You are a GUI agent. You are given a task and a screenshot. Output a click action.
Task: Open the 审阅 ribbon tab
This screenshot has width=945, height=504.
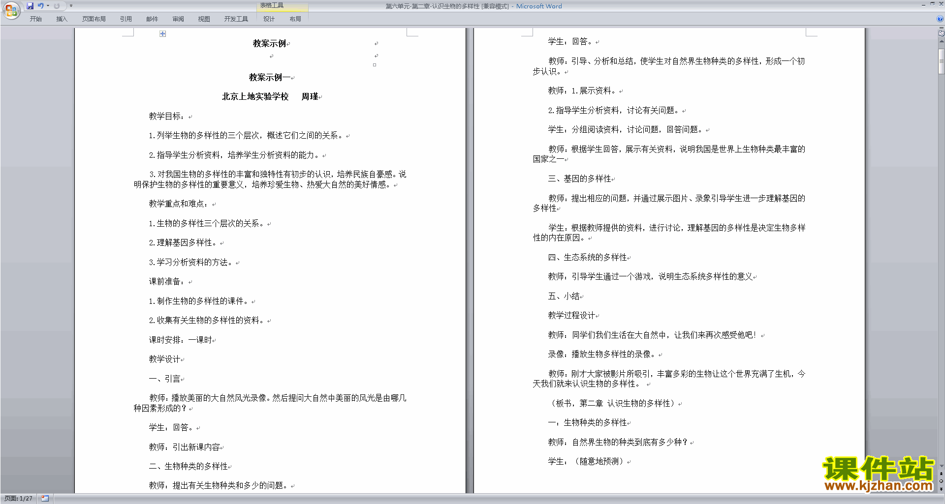[178, 19]
